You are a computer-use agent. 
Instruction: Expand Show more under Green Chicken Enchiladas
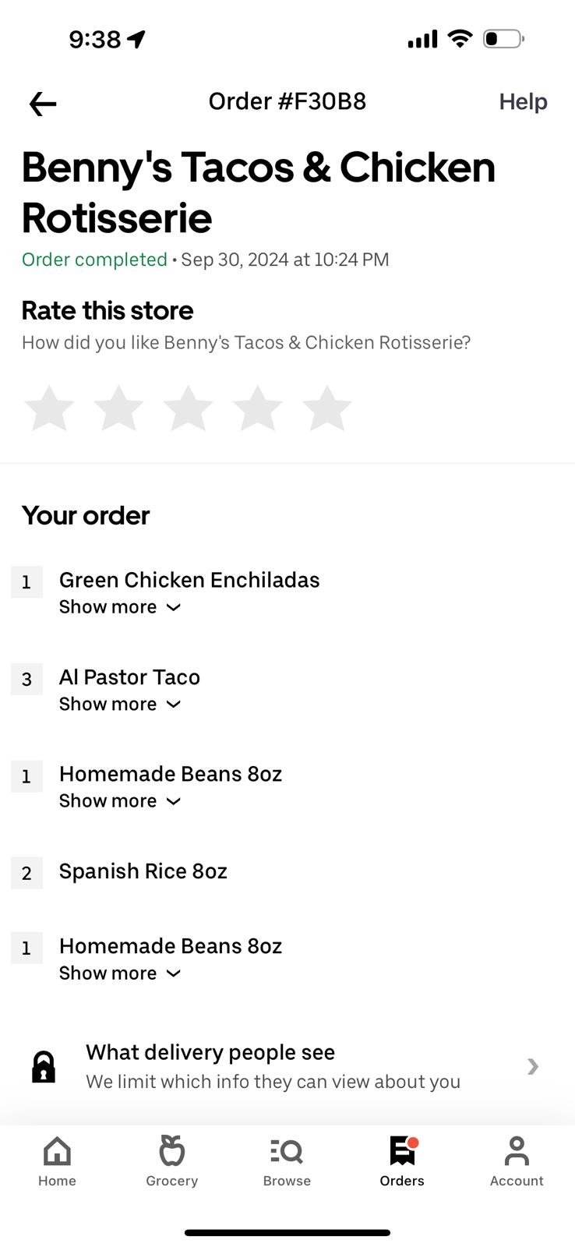pos(120,607)
